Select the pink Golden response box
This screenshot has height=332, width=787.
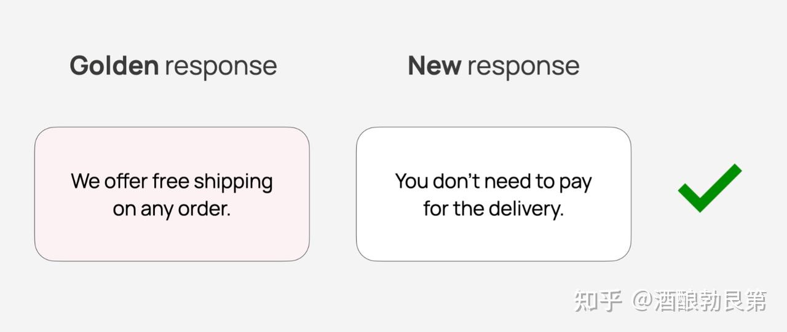(172, 194)
